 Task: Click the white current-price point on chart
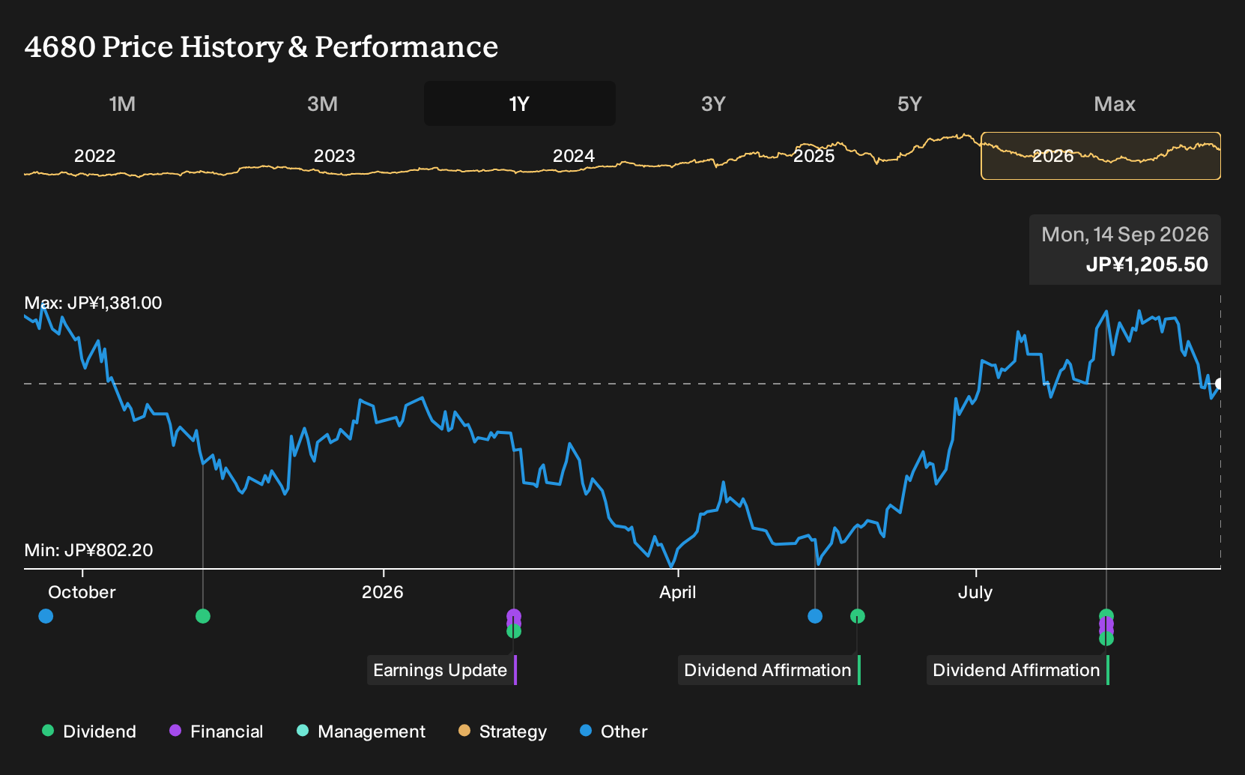1219,384
